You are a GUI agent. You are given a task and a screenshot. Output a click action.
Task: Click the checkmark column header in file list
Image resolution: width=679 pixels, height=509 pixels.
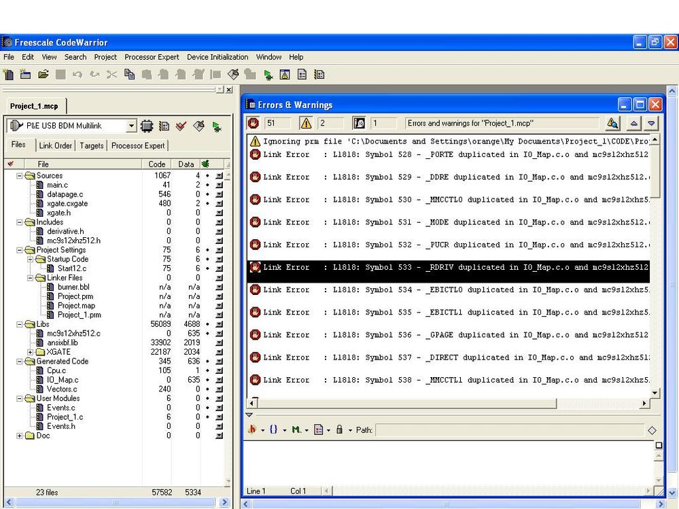pyautogui.click(x=10, y=164)
